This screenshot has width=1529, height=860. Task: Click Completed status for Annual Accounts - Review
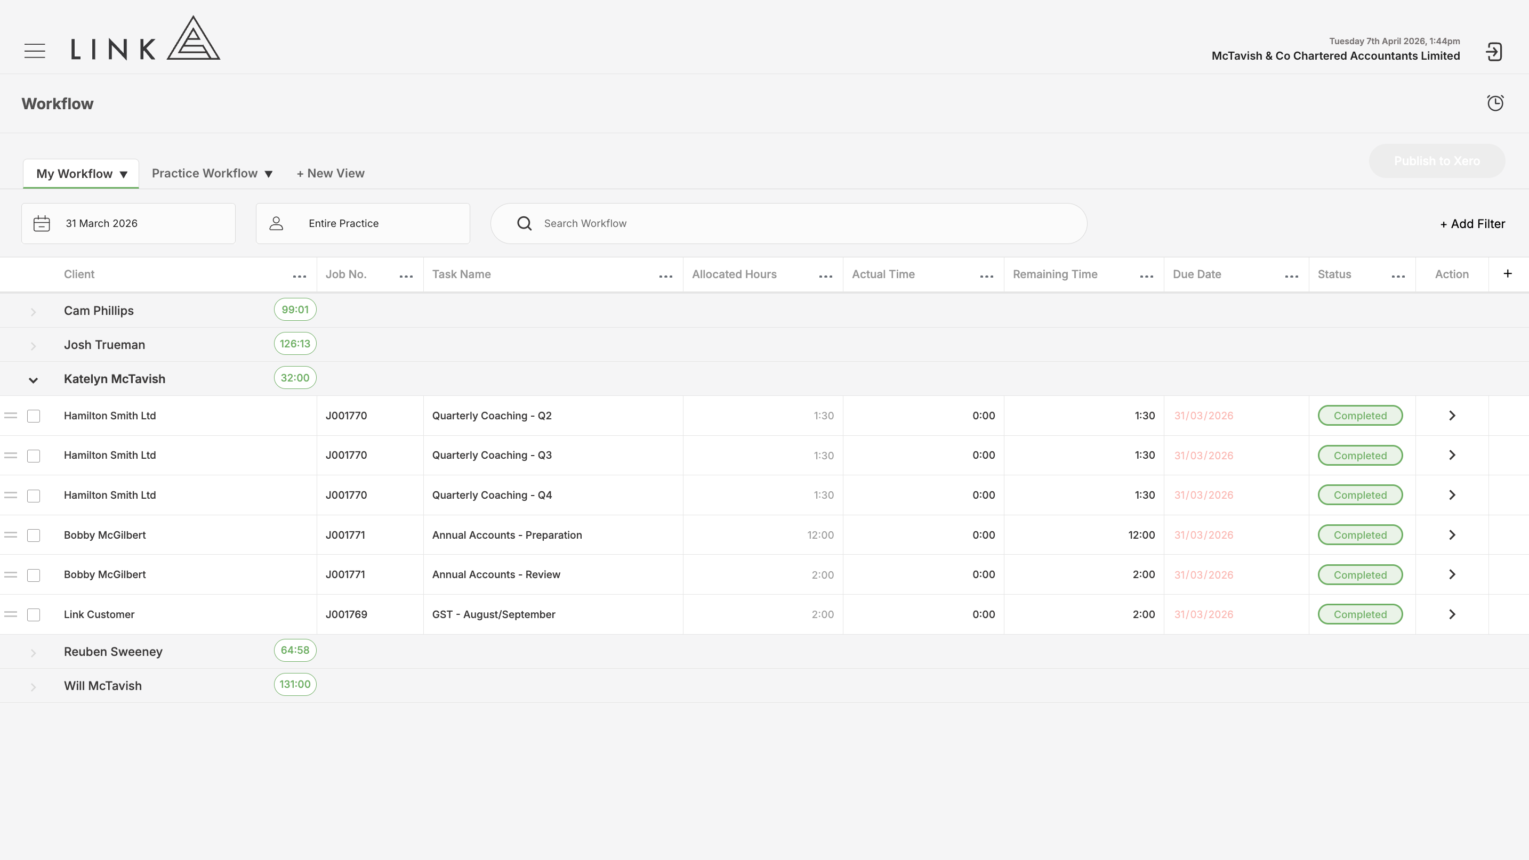1360,575
